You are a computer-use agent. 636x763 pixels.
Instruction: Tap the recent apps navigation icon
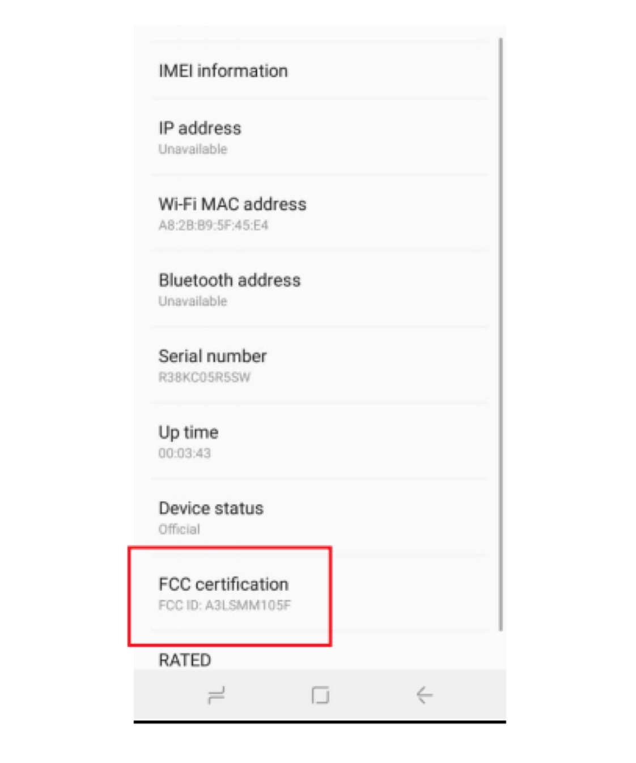click(x=216, y=694)
